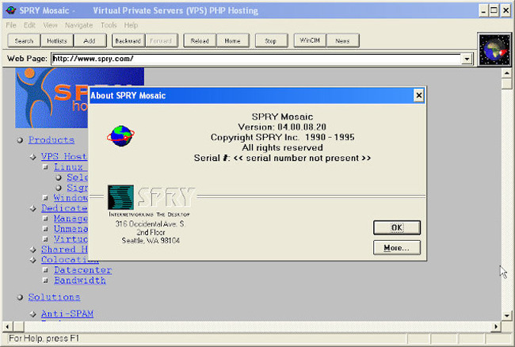
Task: Click the vertical scrollbar down arrow
Action: click(x=507, y=316)
